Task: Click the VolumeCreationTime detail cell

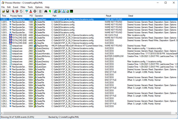Action: click(152, 54)
